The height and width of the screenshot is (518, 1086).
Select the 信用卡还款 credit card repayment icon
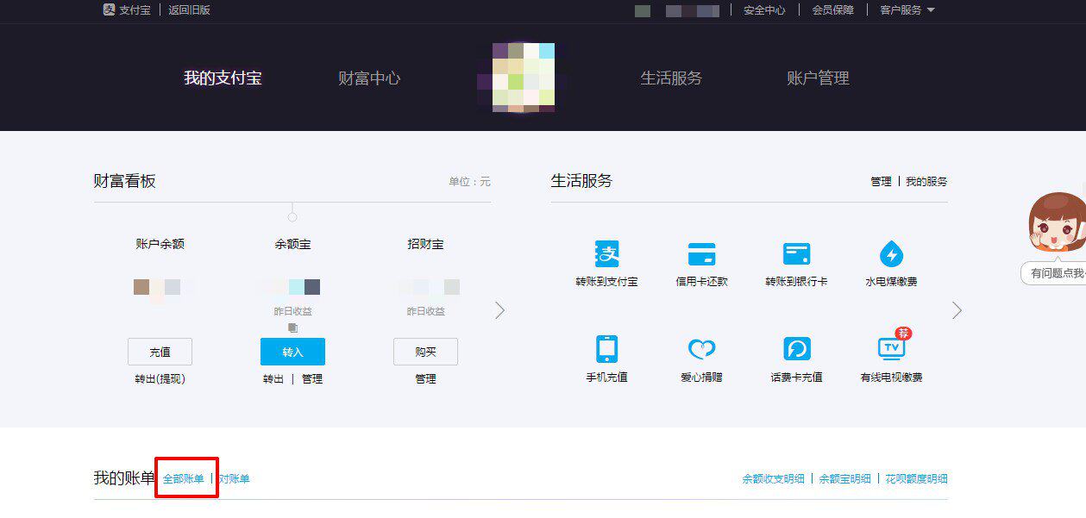pyautogui.click(x=702, y=253)
